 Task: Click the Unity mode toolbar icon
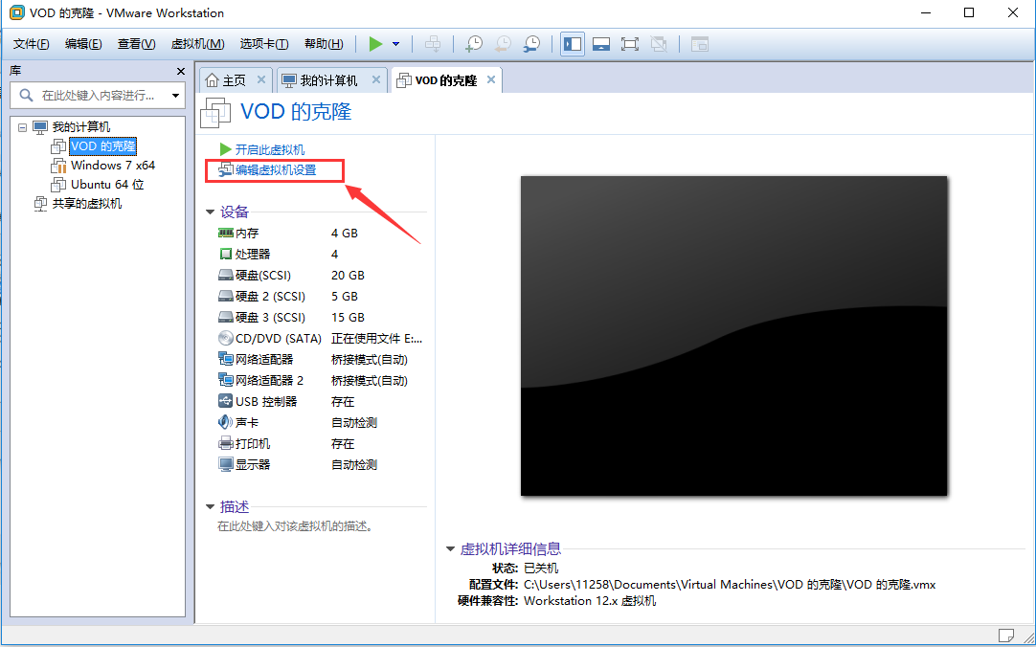coord(659,44)
